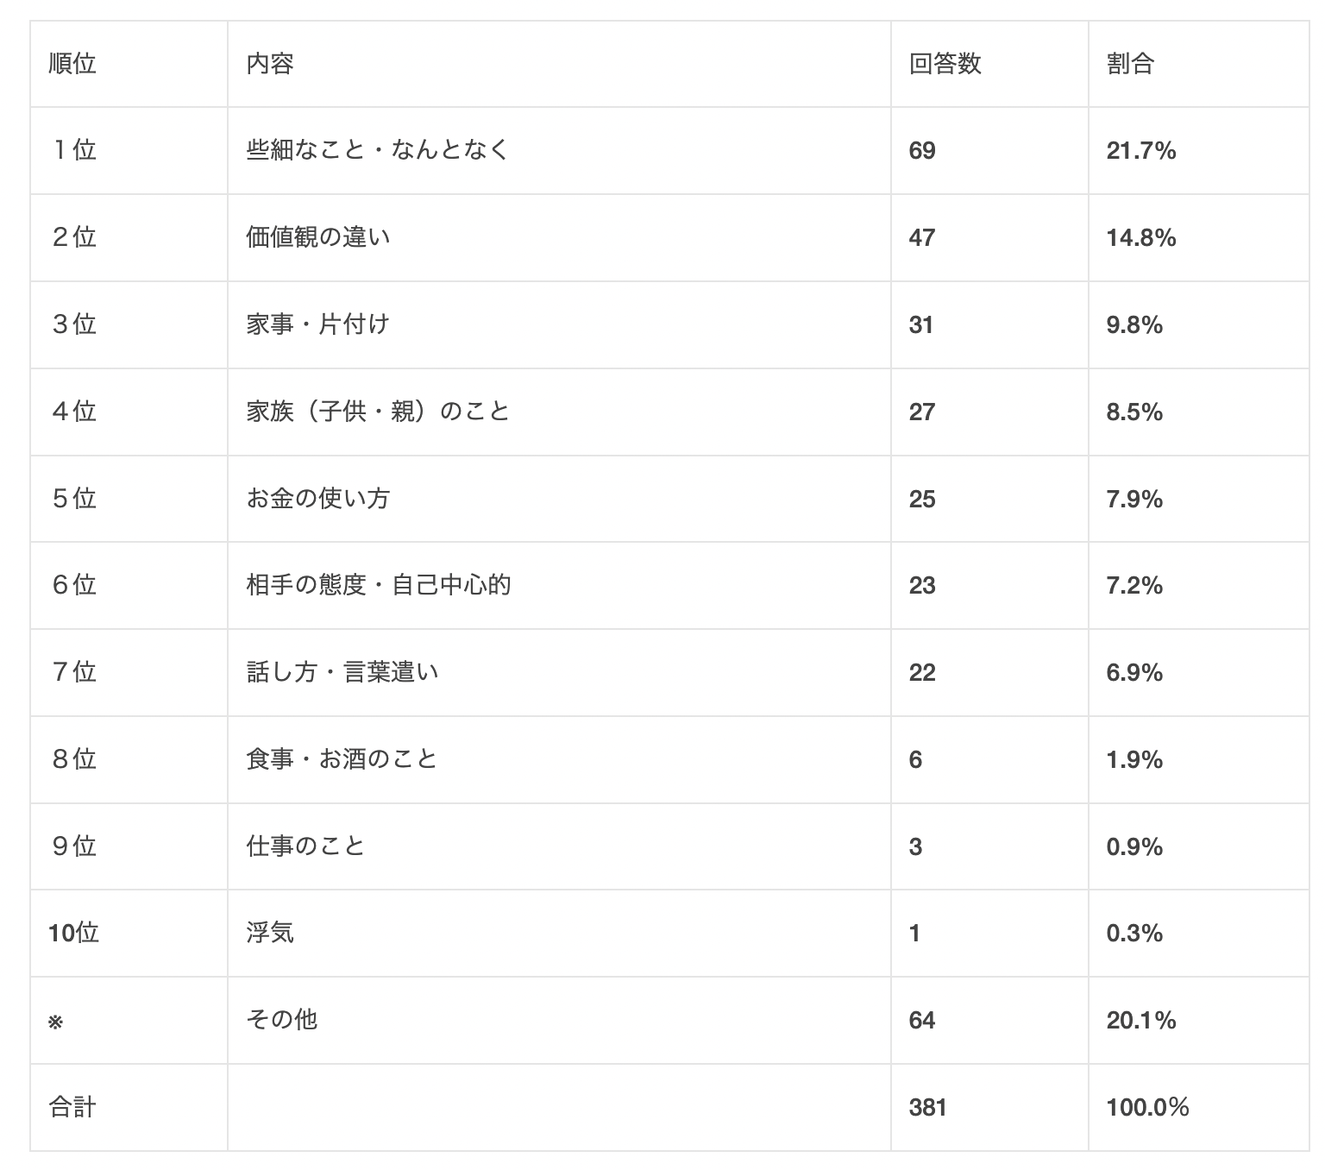Select the 10位 rank cell

point(73,933)
